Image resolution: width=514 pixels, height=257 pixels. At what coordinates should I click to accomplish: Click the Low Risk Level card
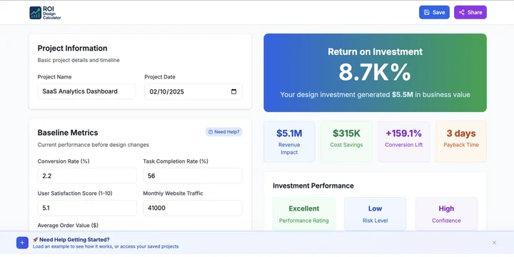tap(375, 213)
